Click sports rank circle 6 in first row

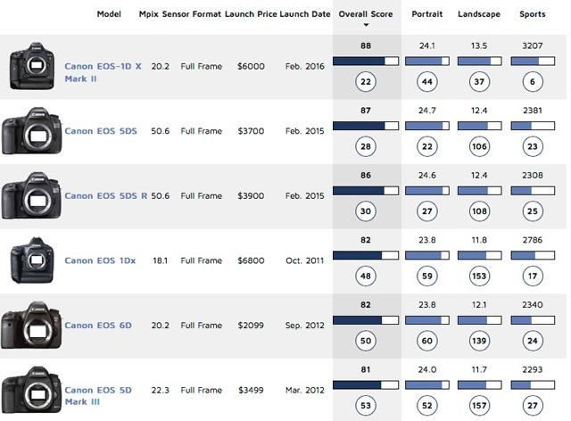[533, 81]
